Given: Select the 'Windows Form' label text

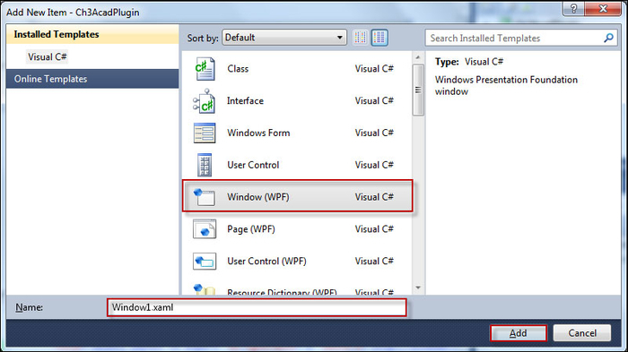Looking at the screenshot, I should [258, 133].
